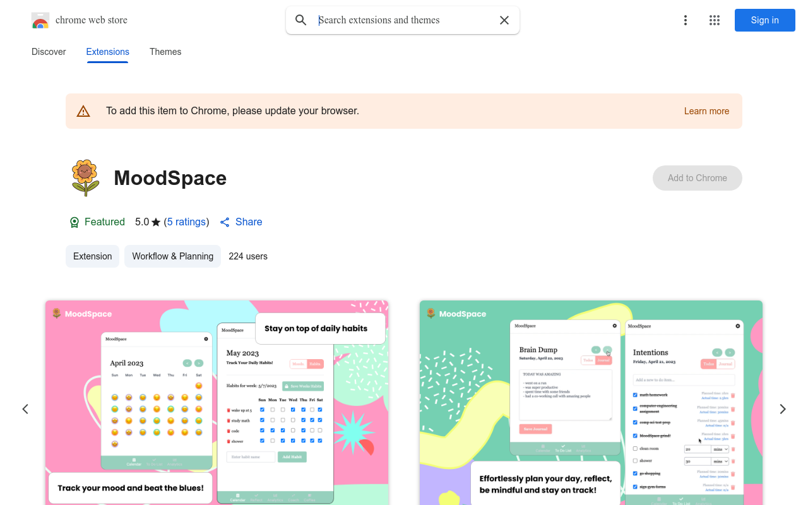
Task: Focus the Search extensions and themes field
Action: (403, 20)
